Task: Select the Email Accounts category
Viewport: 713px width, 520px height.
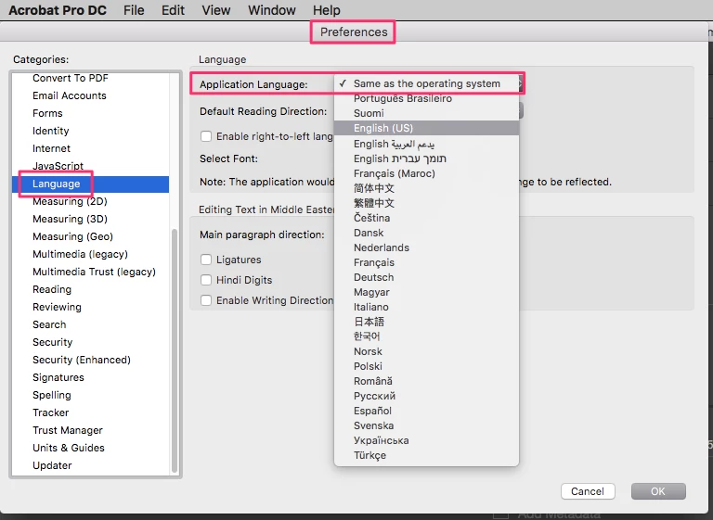Action: click(90, 95)
